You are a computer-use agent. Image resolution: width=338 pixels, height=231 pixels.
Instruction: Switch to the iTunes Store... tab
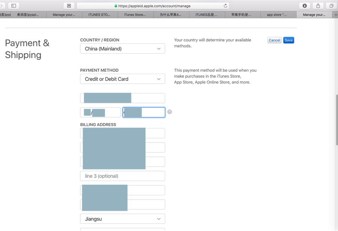135,15
